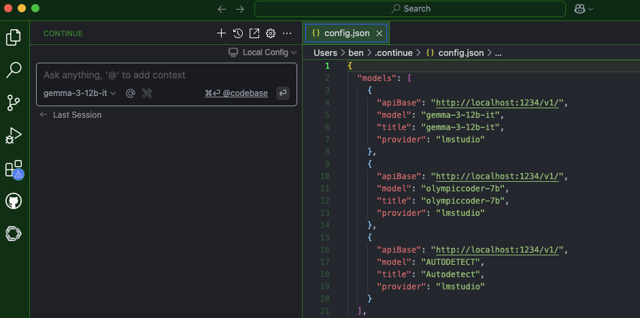Start a new Continue session

point(221,33)
